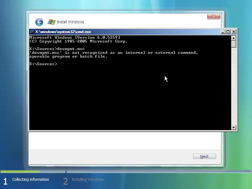
Task: Maximize the cmd.exe window
Action: pos(228,32)
